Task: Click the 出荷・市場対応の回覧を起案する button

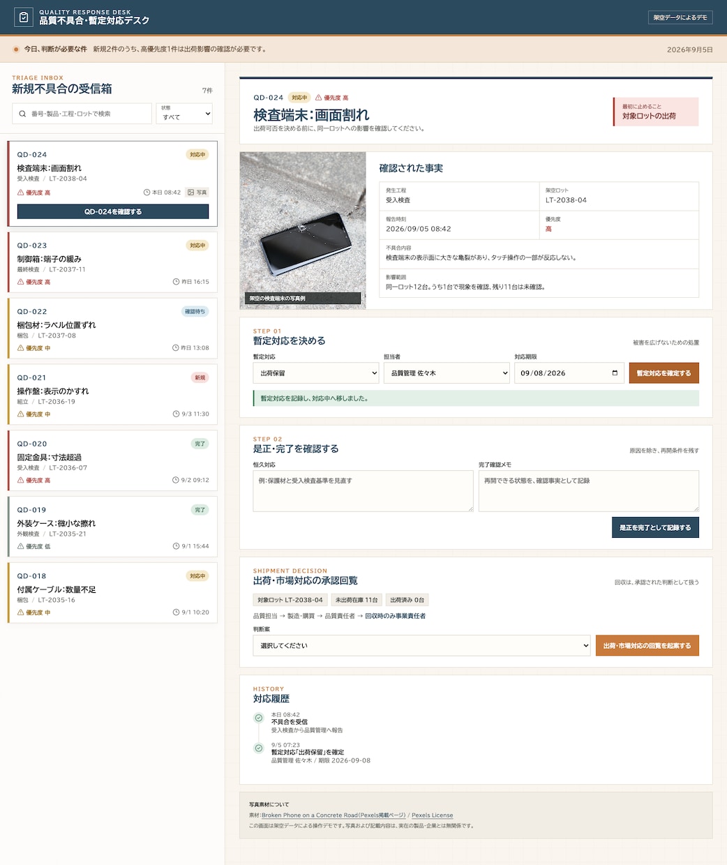Action: 647,645
